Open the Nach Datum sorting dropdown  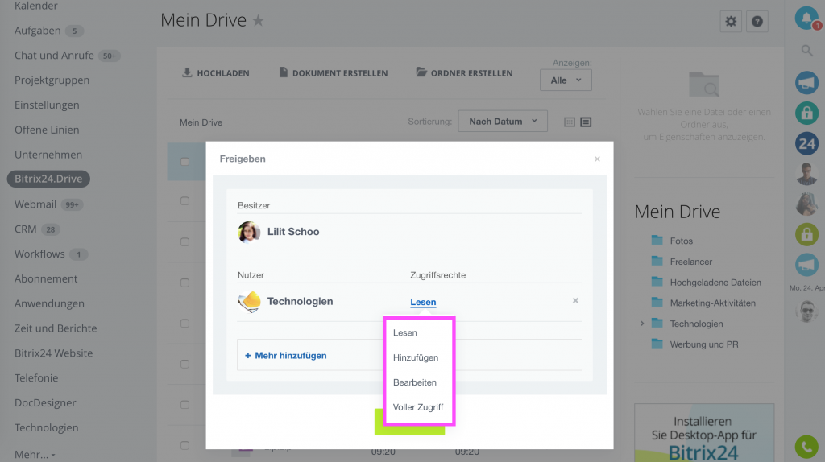[x=503, y=122]
